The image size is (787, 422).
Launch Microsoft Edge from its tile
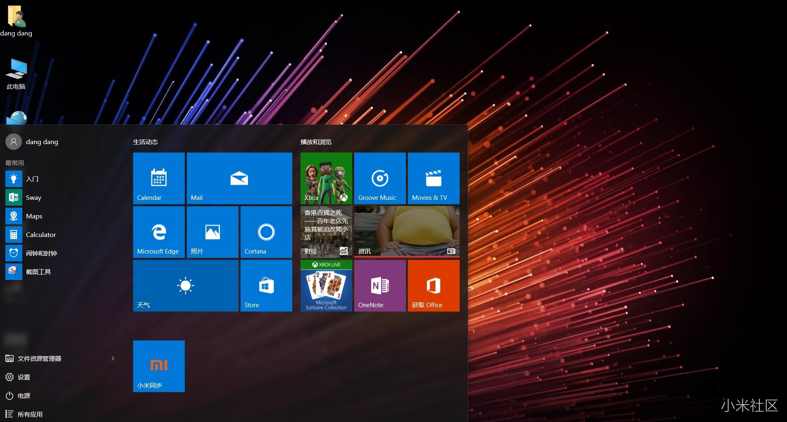[x=159, y=232]
